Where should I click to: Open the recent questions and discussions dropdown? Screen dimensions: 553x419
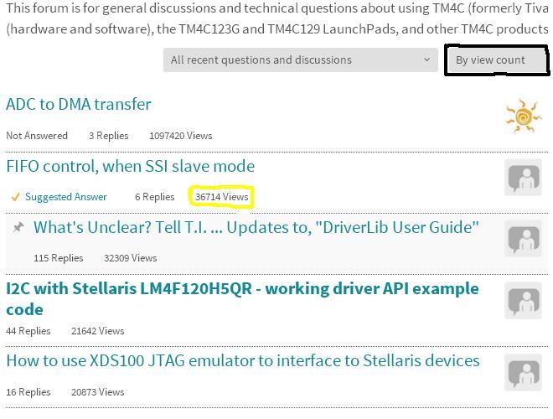click(301, 60)
